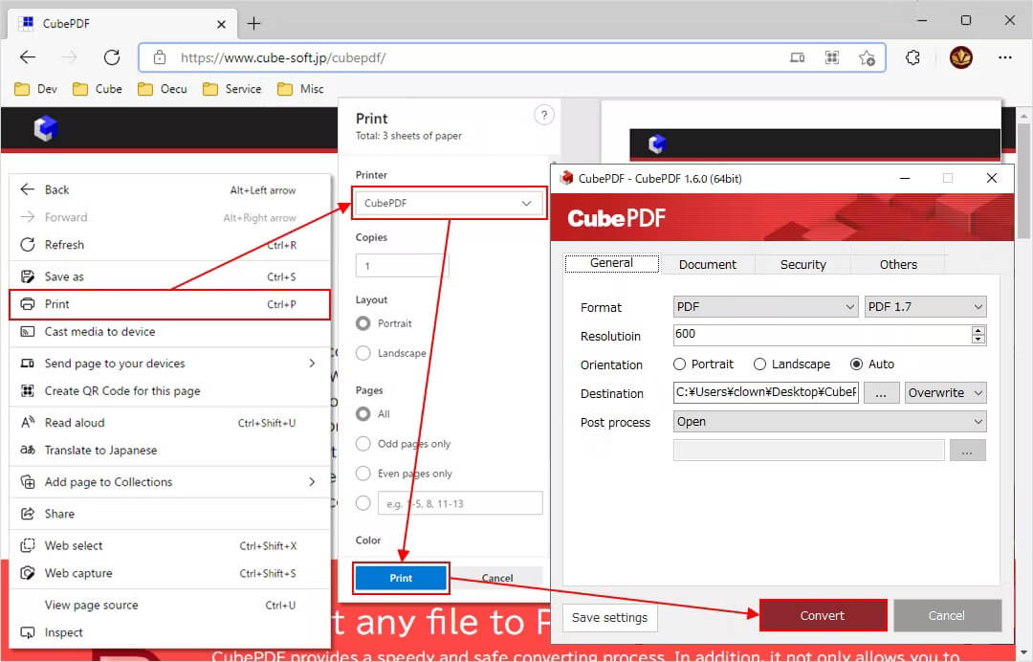Click the profile avatar icon in browser toolbar

961,57
